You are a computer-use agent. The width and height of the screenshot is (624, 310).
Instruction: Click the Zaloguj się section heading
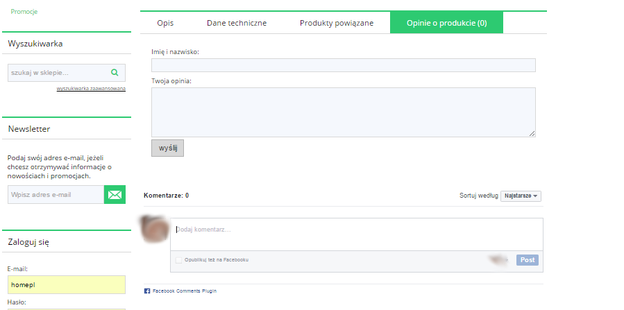pos(28,242)
